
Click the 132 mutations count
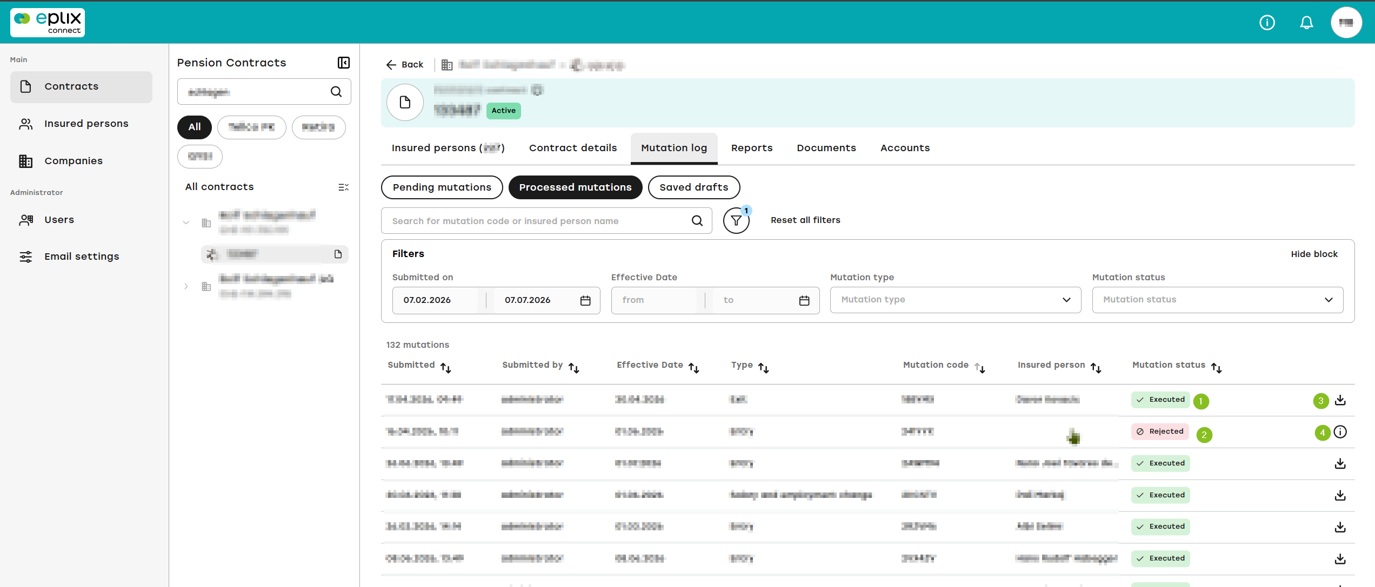417,345
